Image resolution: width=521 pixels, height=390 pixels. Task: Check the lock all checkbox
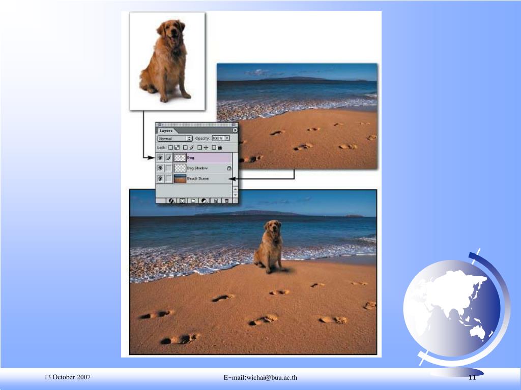tap(214, 148)
